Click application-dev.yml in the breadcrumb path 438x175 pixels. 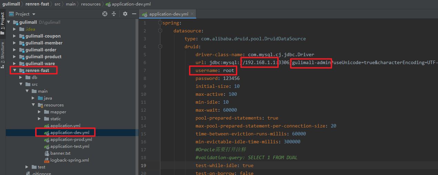click(131, 4)
